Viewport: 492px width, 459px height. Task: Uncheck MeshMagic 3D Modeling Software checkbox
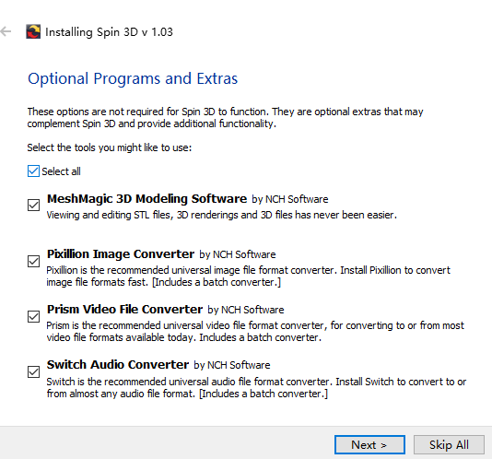33,205
